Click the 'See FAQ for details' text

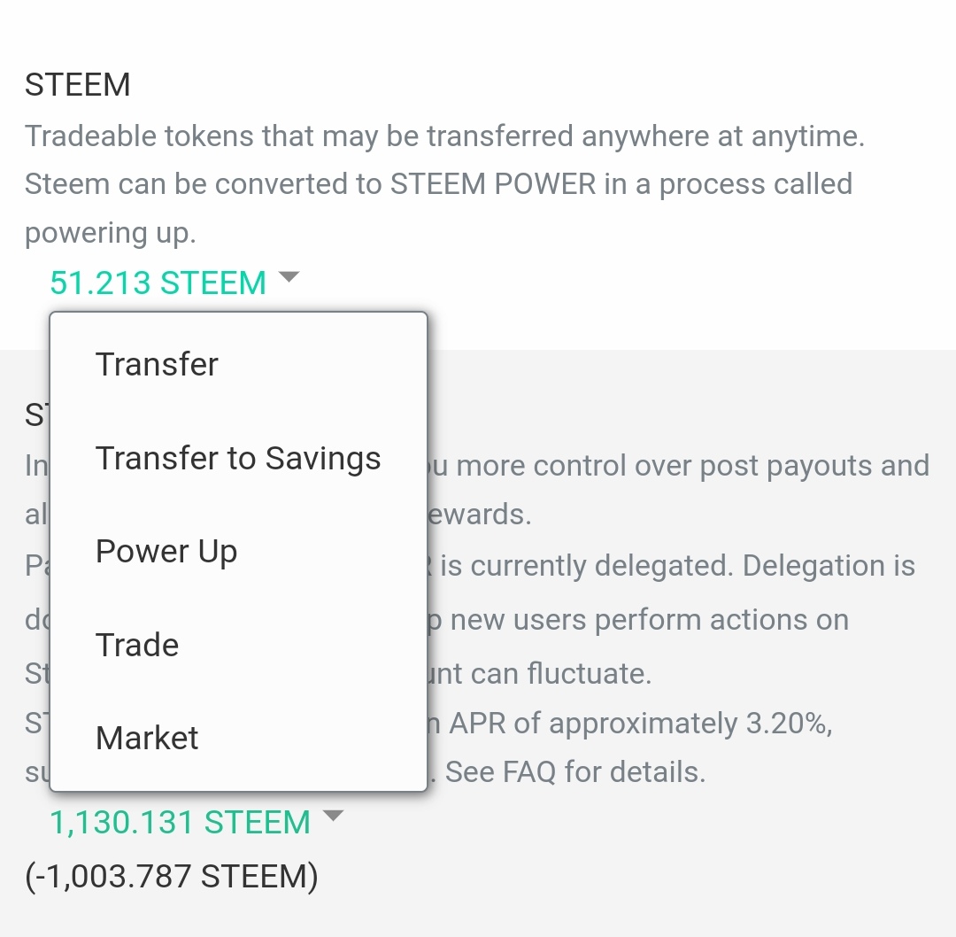(x=575, y=772)
